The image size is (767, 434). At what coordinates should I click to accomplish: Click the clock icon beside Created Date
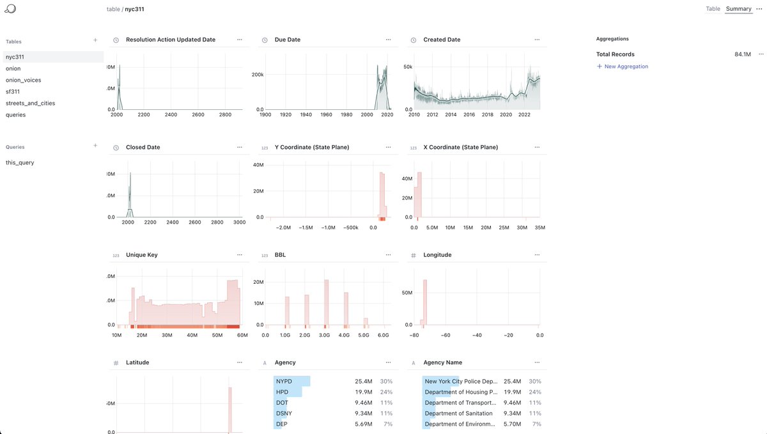[x=414, y=40]
